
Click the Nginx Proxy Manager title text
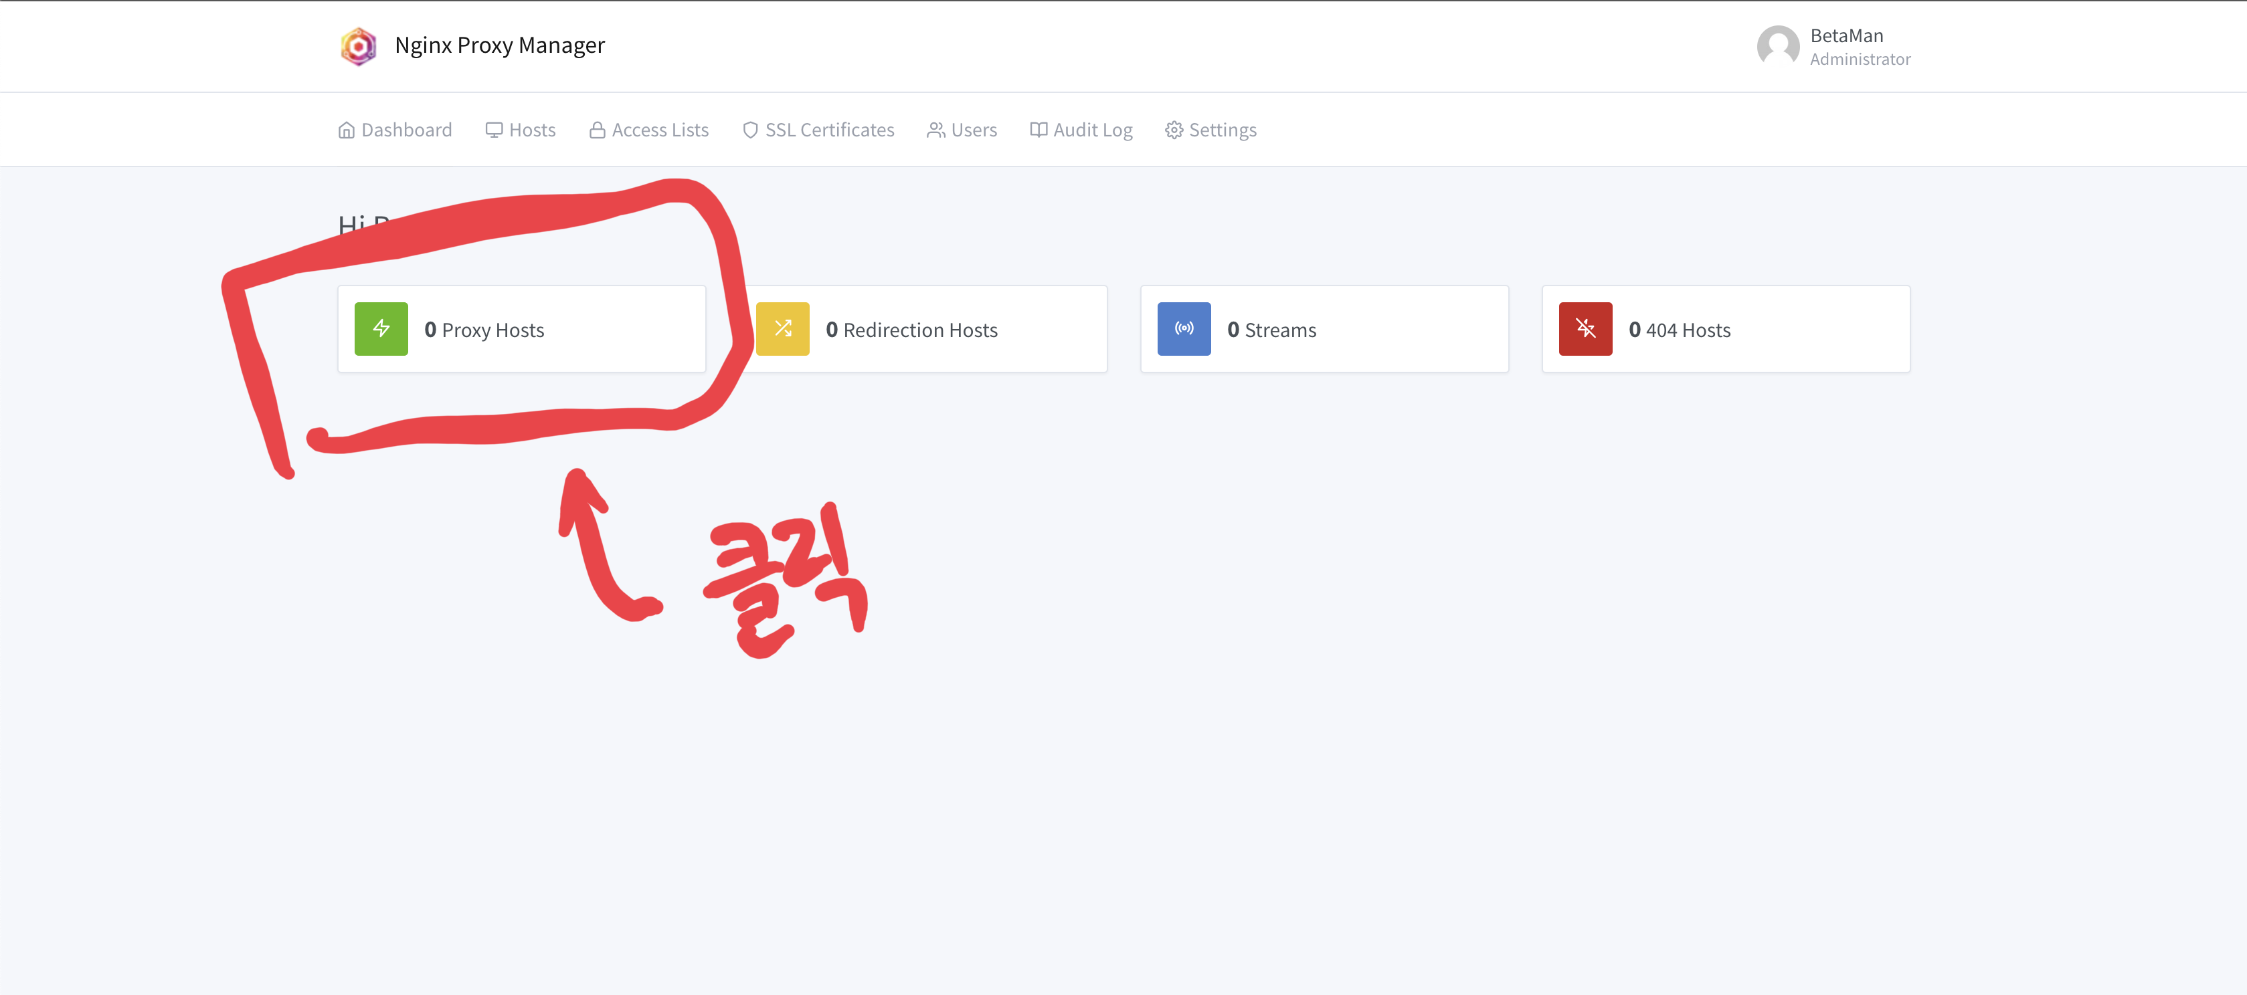tap(499, 45)
